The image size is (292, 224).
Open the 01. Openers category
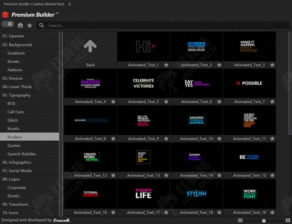click(30, 36)
